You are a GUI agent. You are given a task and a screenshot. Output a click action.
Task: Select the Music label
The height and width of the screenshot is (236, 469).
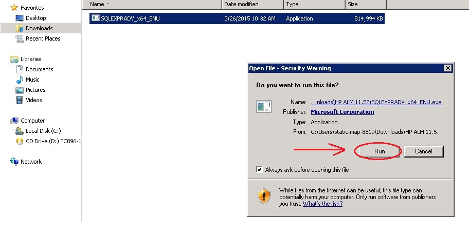click(32, 80)
